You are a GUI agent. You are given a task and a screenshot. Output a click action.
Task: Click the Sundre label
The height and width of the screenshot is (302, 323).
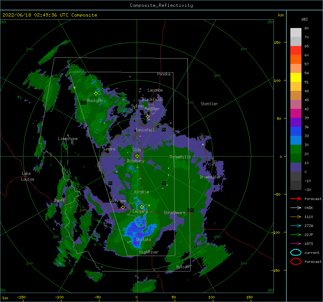[109, 149]
